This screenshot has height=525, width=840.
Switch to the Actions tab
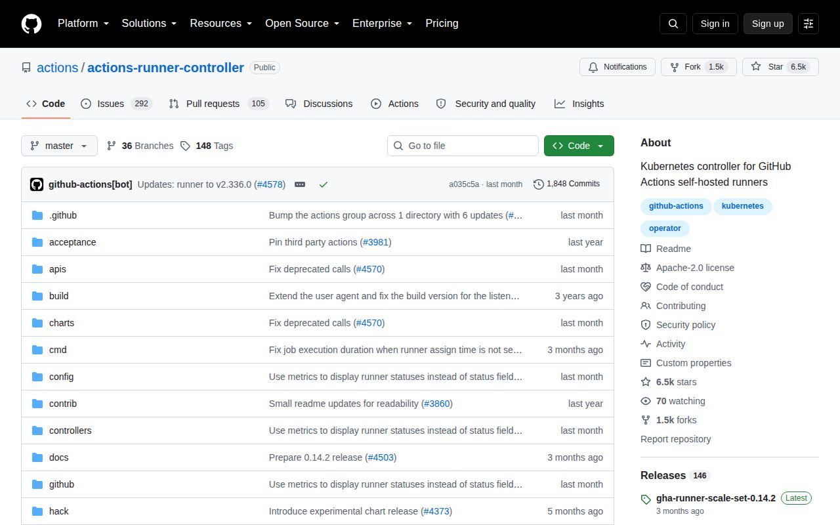coord(394,104)
